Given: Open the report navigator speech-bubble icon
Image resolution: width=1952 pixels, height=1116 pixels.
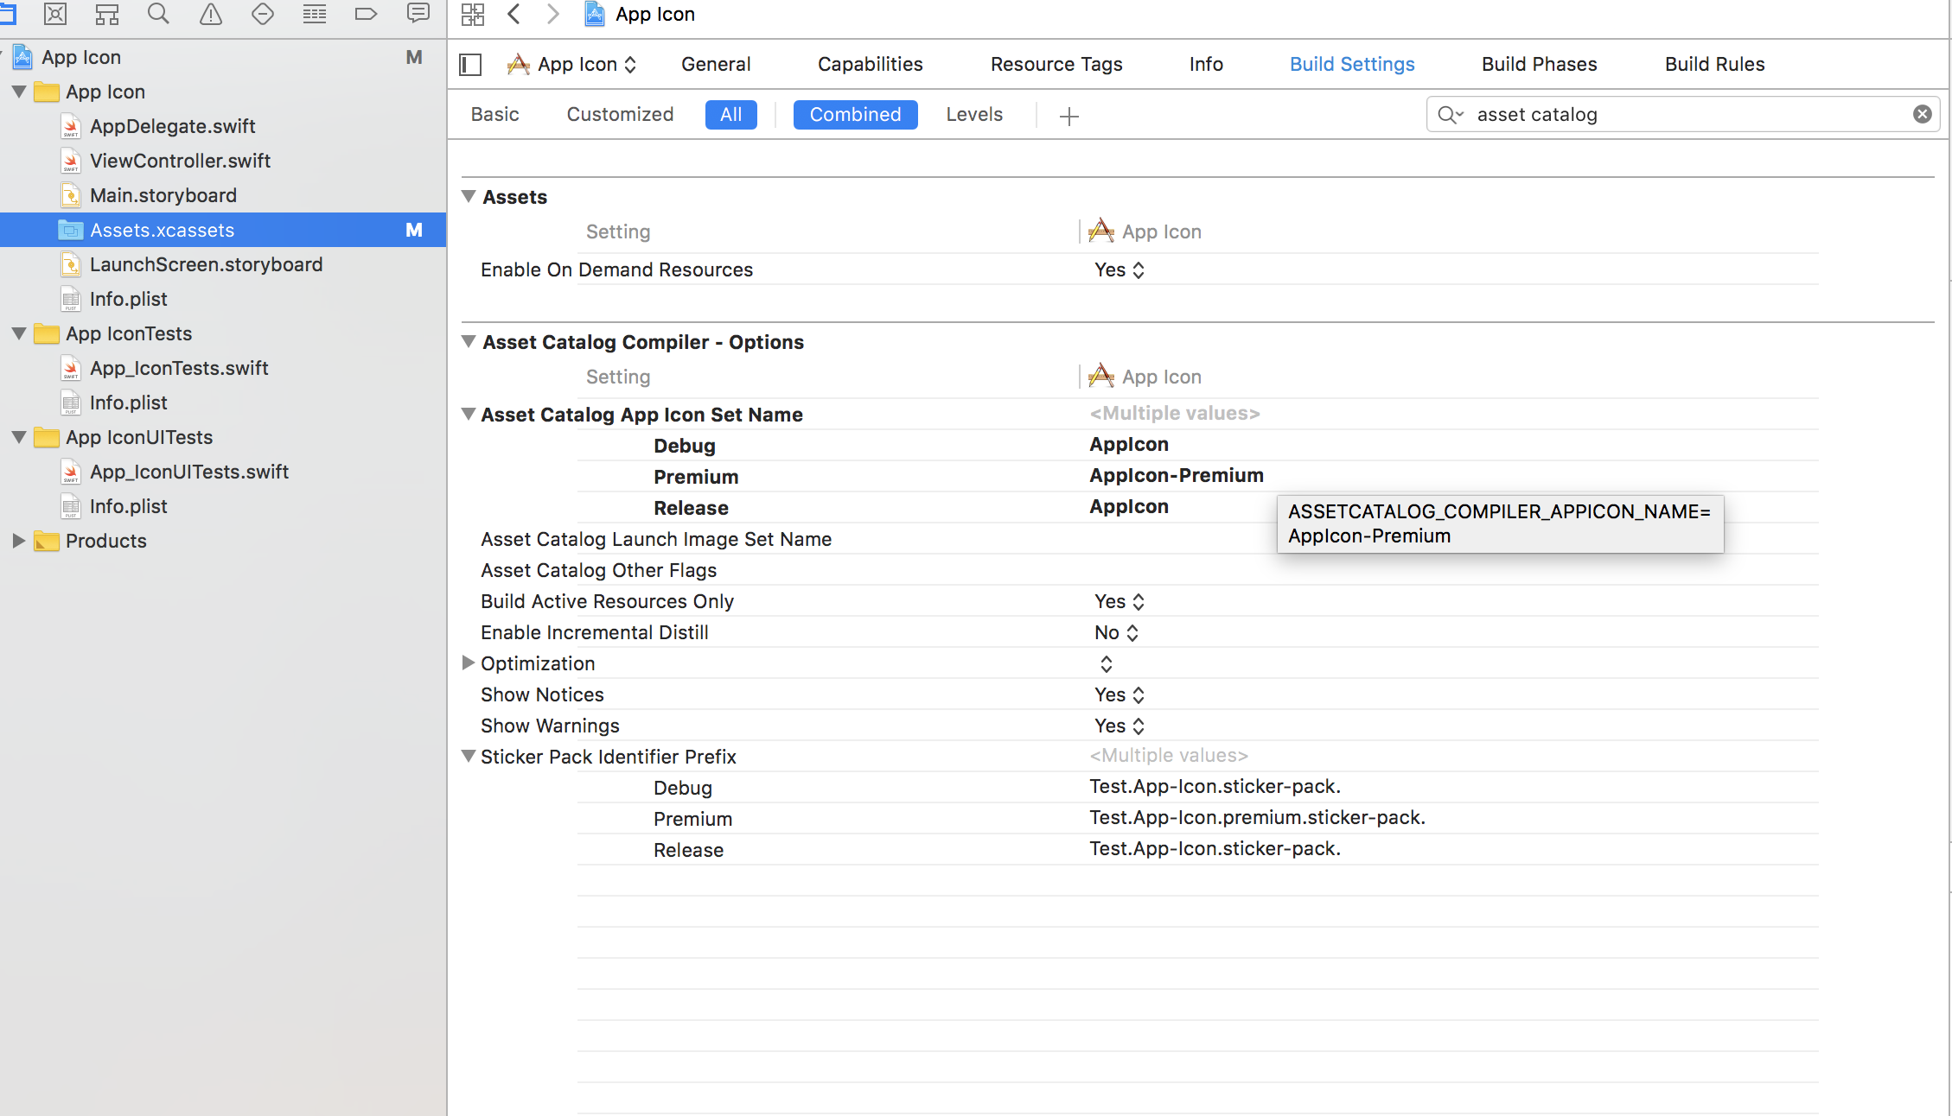Looking at the screenshot, I should pyautogui.click(x=418, y=14).
